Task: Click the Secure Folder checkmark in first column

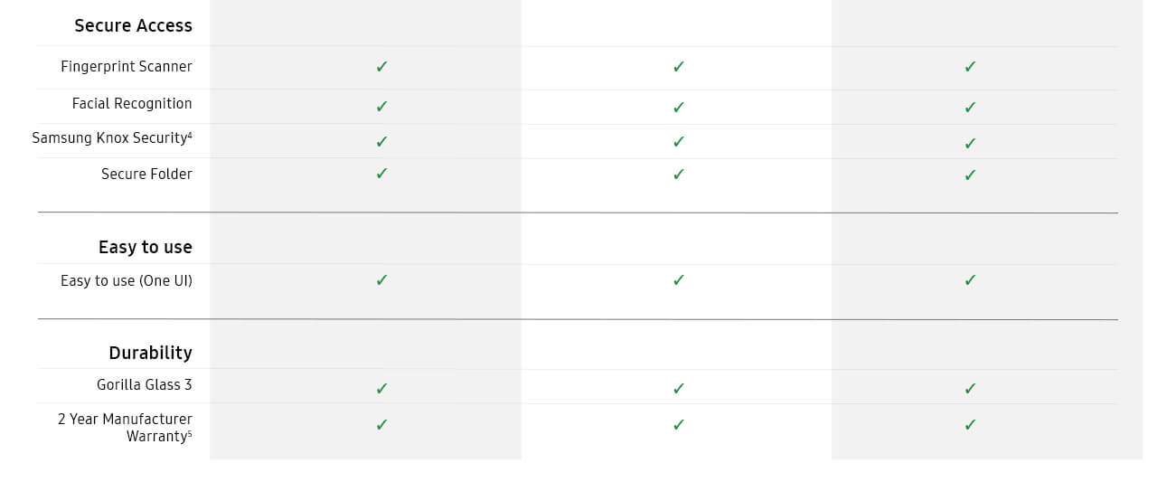Action: pyautogui.click(x=381, y=173)
